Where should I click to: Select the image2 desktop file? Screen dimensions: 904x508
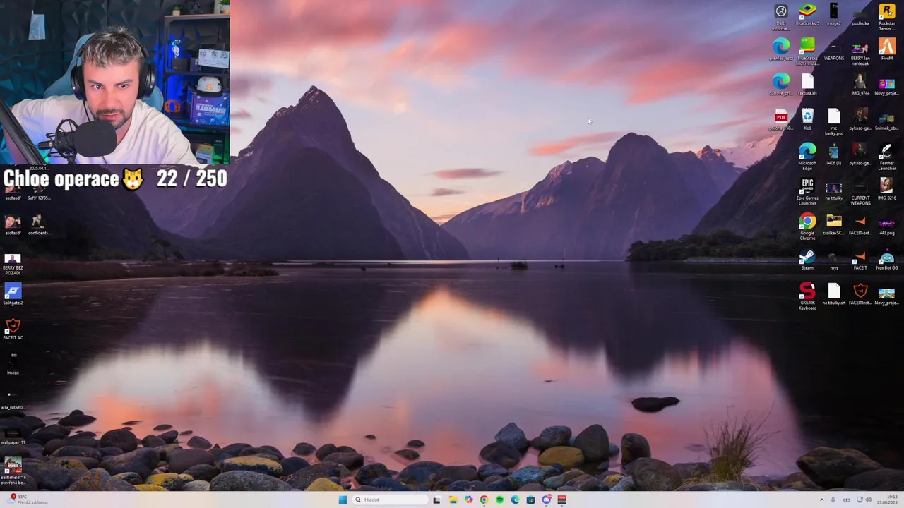[x=834, y=14]
